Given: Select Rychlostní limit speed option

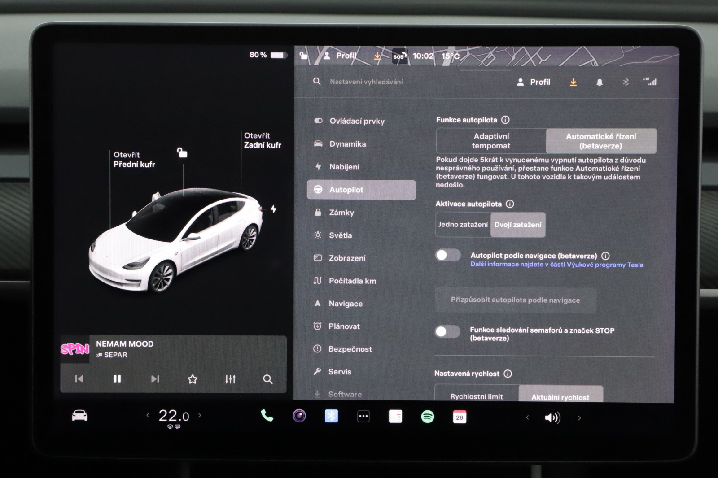Looking at the screenshot, I should click(477, 394).
